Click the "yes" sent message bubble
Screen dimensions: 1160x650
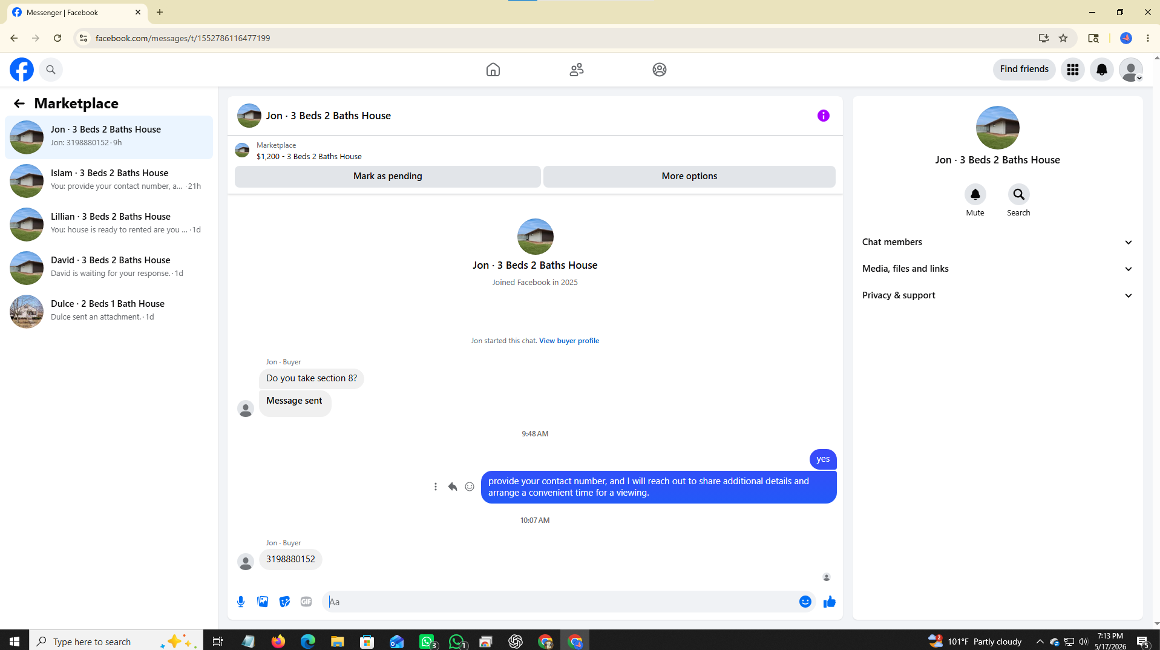[x=823, y=459]
